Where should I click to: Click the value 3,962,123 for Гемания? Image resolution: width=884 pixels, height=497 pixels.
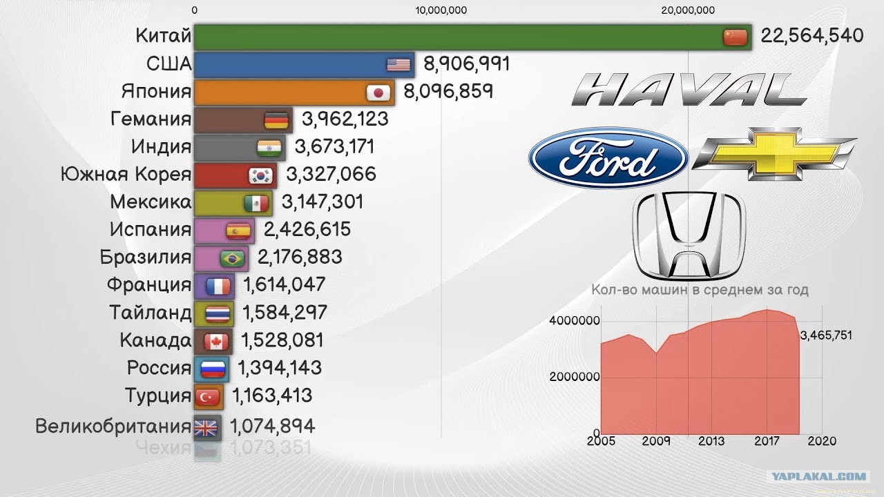[x=345, y=119]
